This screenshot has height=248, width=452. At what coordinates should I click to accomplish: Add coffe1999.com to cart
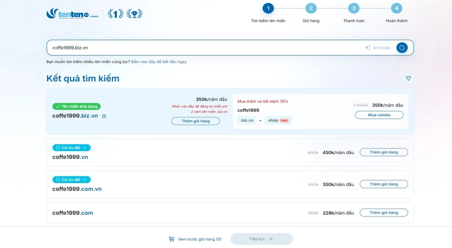point(384,212)
